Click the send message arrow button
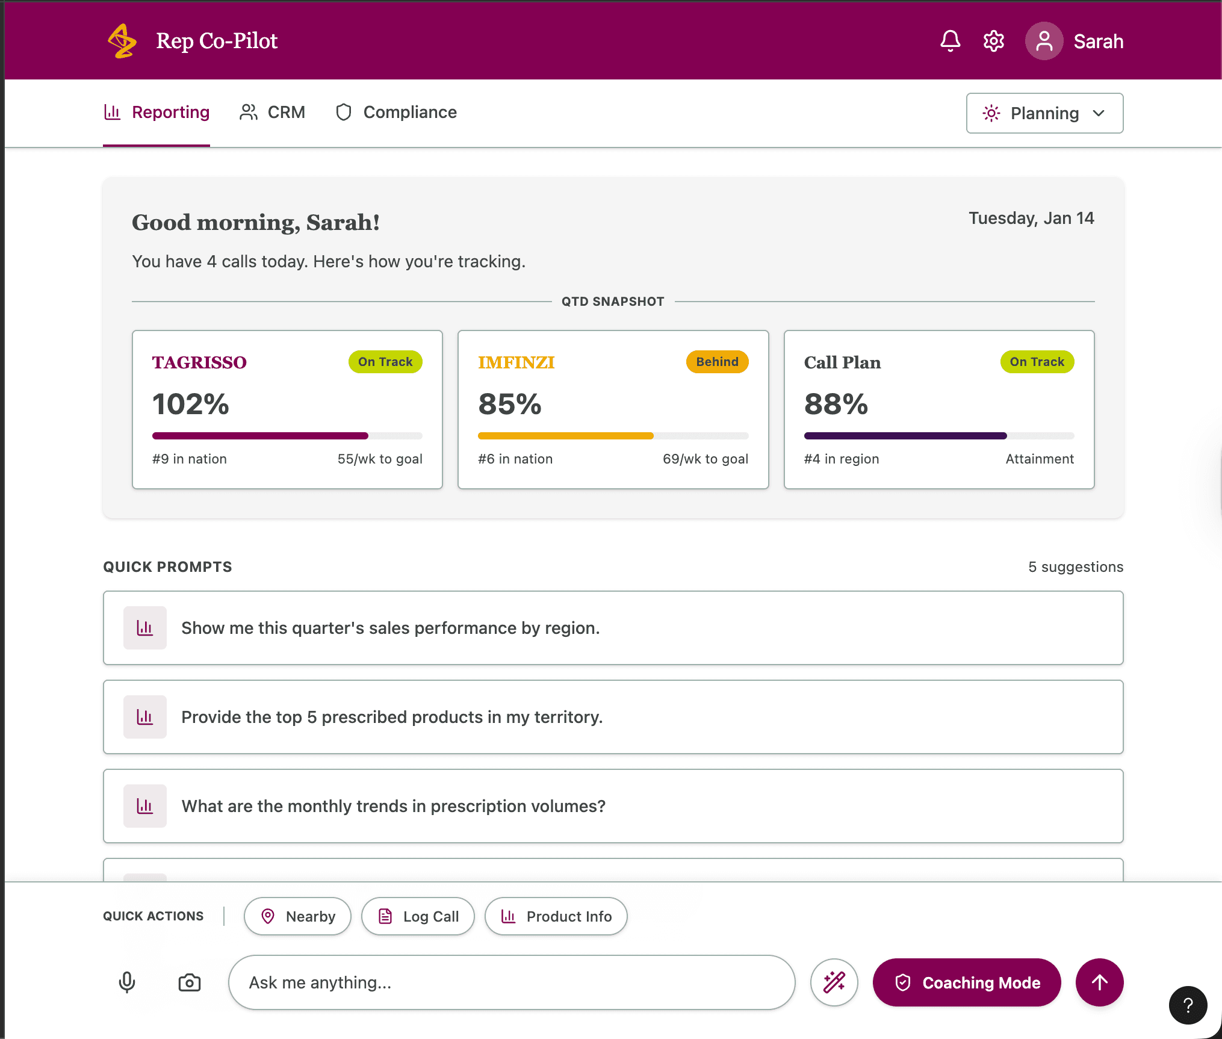The image size is (1222, 1039). 1099,982
